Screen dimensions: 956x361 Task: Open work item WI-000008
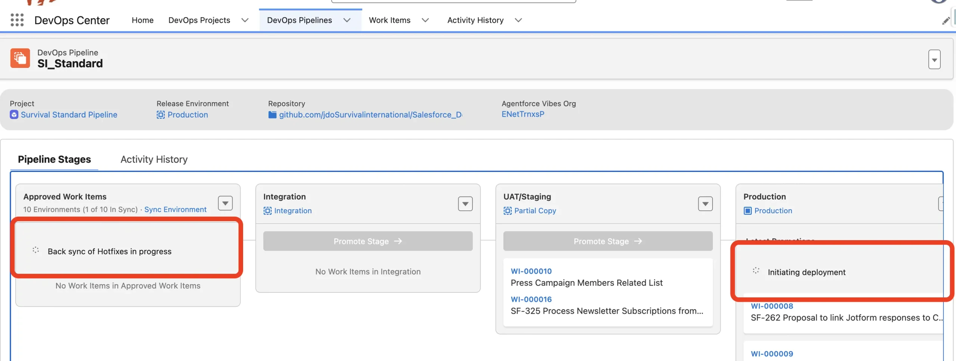[x=772, y=306]
